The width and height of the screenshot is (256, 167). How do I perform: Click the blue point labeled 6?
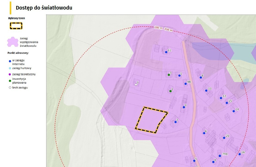tap(204, 133)
